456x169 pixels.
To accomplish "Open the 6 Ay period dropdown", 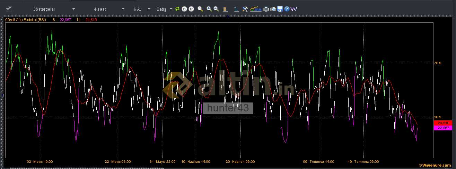I will click(x=142, y=9).
